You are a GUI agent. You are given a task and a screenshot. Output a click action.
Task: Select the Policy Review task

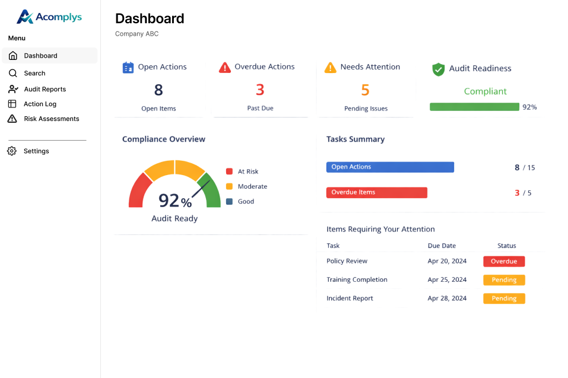point(347,261)
